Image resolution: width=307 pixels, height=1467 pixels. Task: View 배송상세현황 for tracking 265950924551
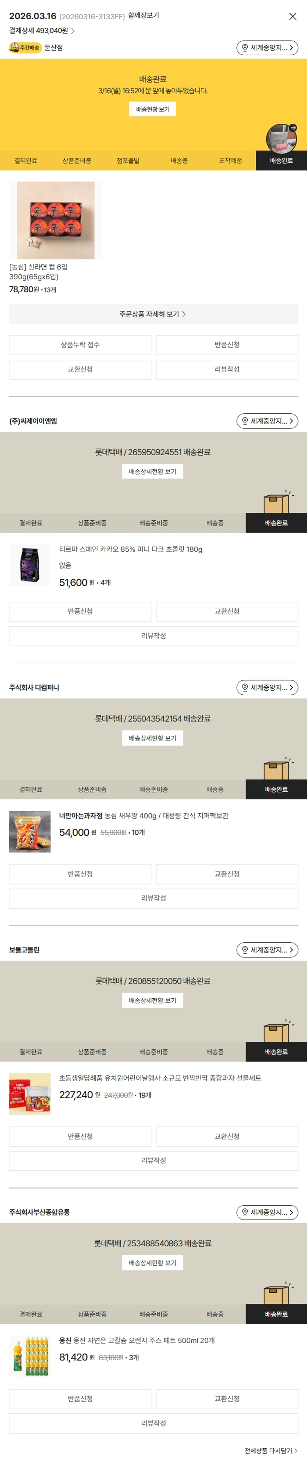[x=152, y=472]
